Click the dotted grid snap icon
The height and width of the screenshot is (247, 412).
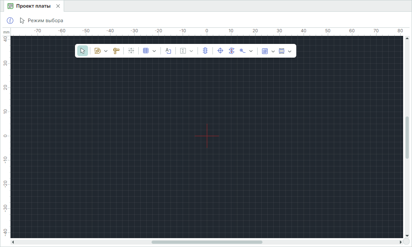pyautogui.click(x=131, y=51)
